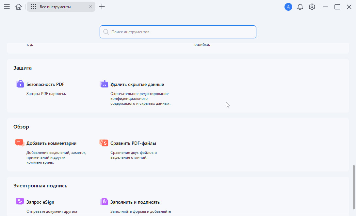The width and height of the screenshot is (356, 216).
Task: Click the Add comments speech bubble icon
Action: (x=20, y=143)
